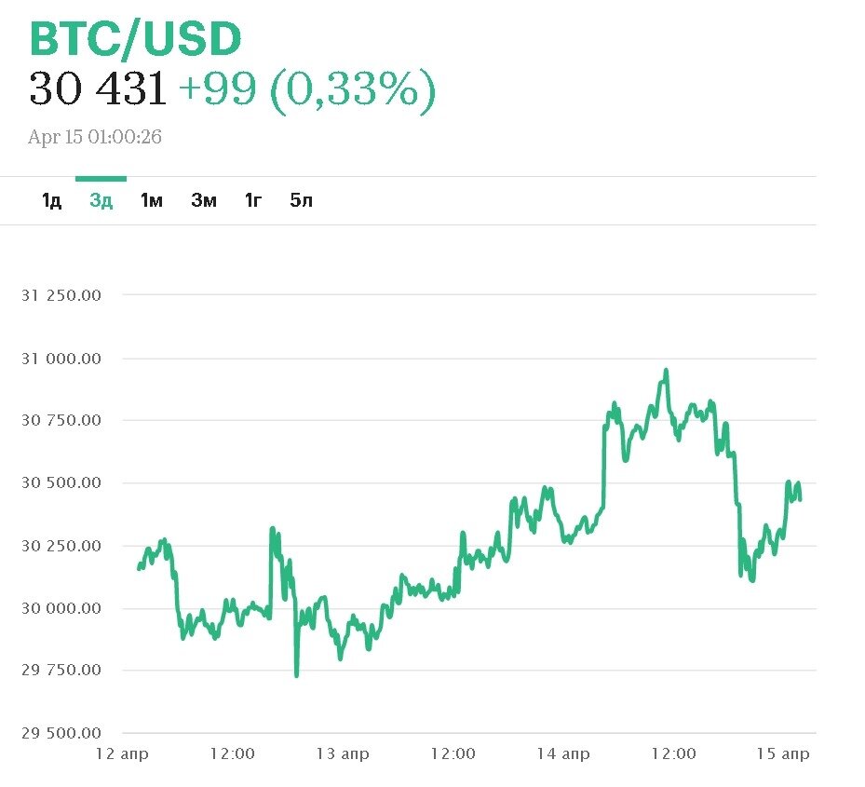The height and width of the screenshot is (787, 865).
Task: Choose the 1г time range tab
Action: [253, 200]
